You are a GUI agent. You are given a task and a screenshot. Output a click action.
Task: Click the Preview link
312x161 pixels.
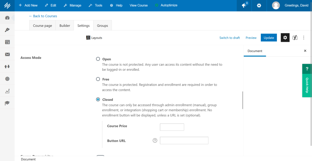click(251, 38)
